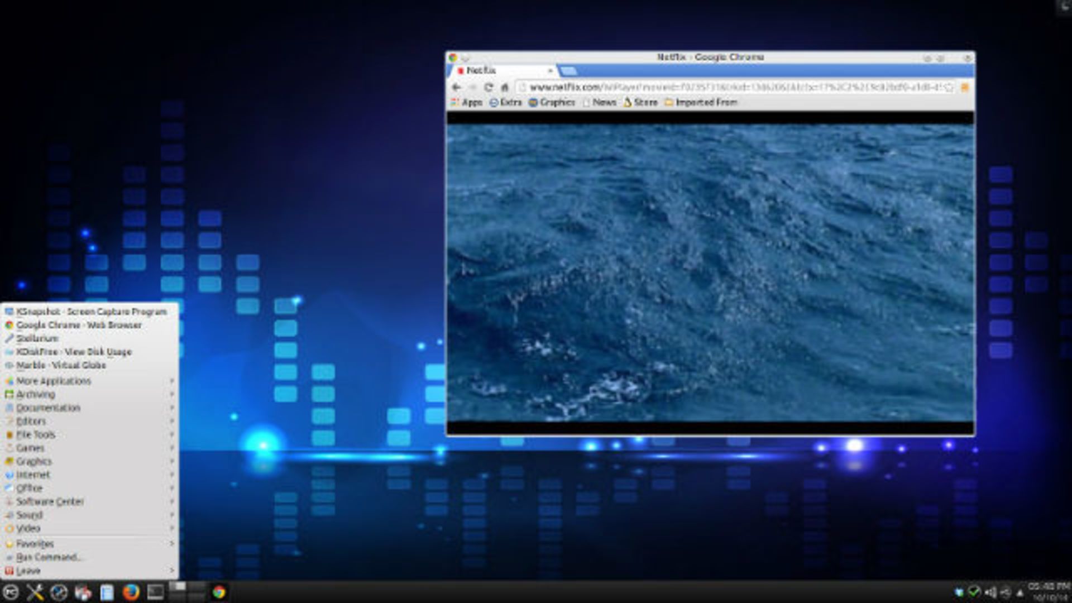Open a new Chrome tab

pyautogui.click(x=568, y=71)
